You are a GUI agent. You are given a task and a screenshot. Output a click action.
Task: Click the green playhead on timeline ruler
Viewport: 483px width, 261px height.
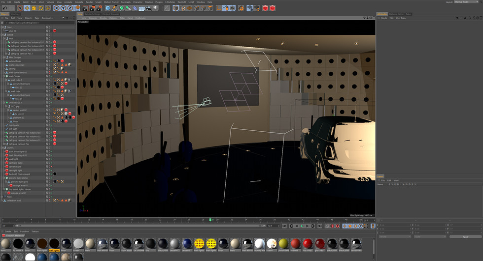click(210, 220)
